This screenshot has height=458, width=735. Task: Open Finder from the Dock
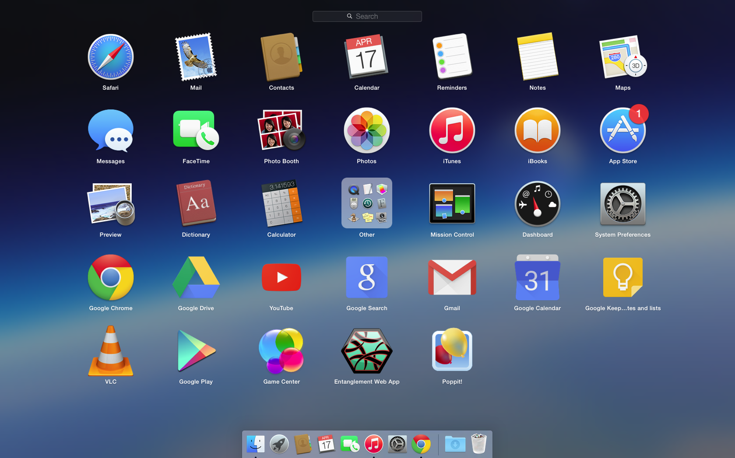[x=256, y=444]
